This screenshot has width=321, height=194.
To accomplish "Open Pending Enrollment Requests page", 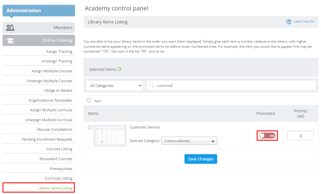I will 47,139.
